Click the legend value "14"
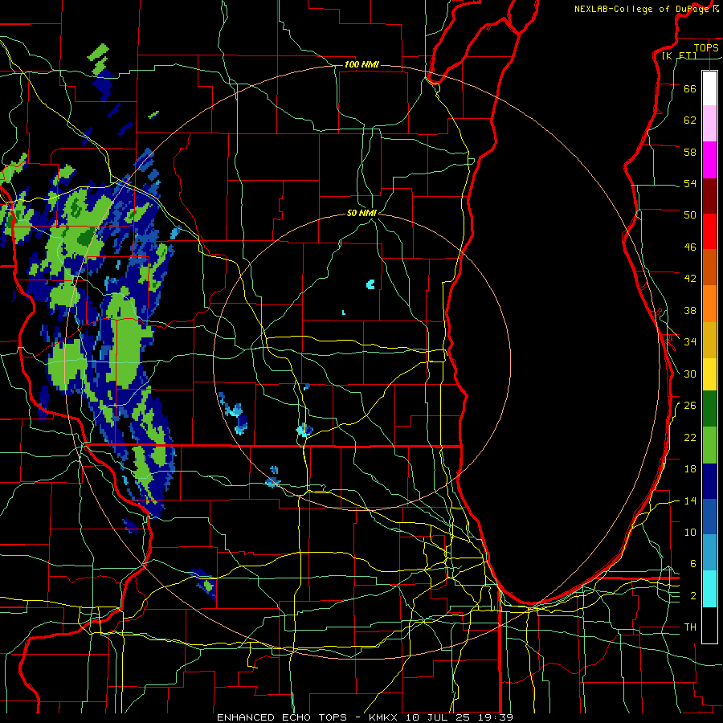The width and height of the screenshot is (723, 723). click(x=690, y=500)
